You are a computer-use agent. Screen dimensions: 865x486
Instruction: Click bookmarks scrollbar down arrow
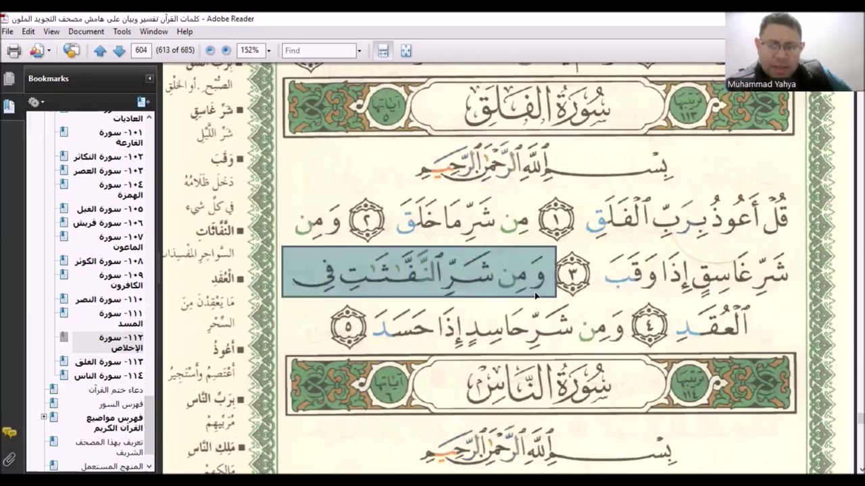[x=149, y=466]
